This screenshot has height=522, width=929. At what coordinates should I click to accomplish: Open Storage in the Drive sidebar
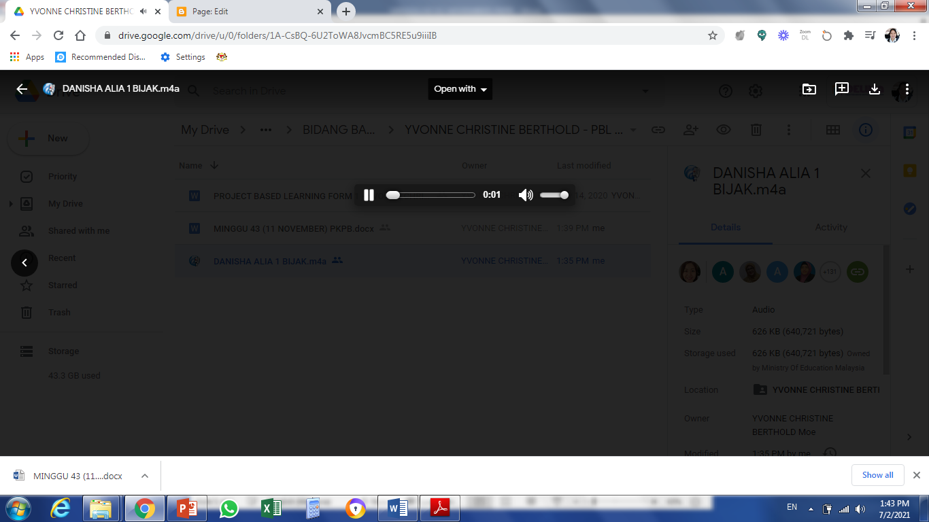point(63,351)
